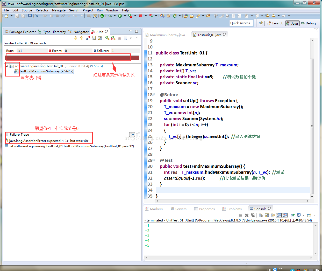The height and width of the screenshot is (271, 322).
Task: Switch to the Navigator tab
Action: tap(78, 32)
